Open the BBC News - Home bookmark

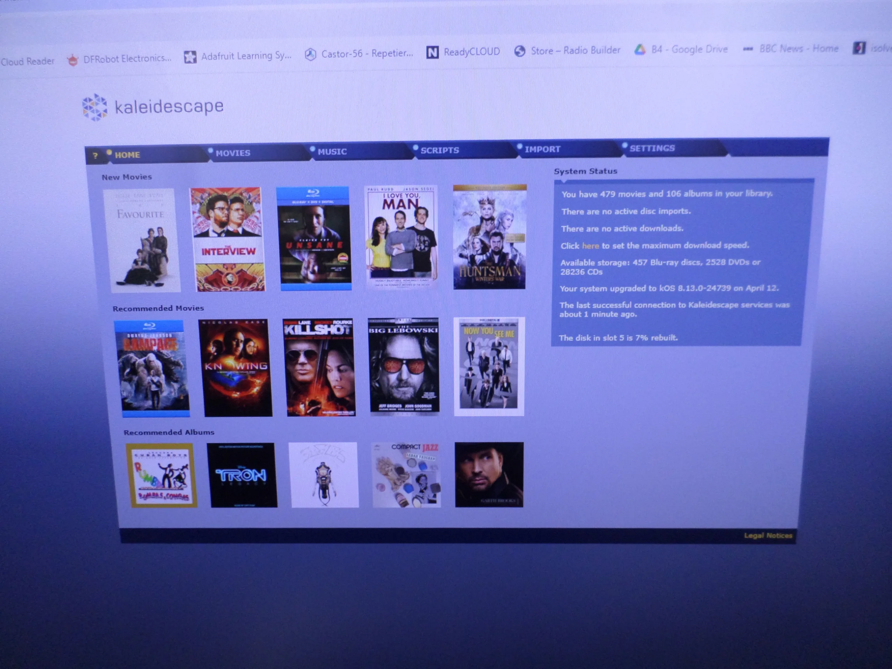(x=791, y=48)
